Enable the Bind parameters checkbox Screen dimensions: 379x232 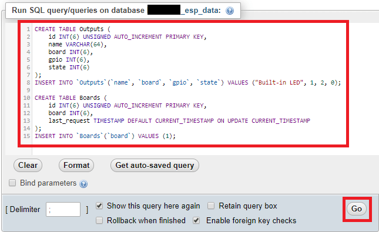(x=12, y=183)
